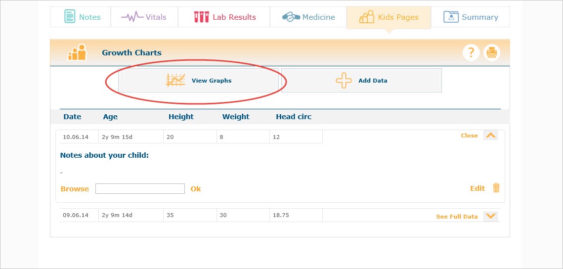The height and width of the screenshot is (269, 563).
Task: Click See Full Data for 09.06.14
Action: [457, 217]
